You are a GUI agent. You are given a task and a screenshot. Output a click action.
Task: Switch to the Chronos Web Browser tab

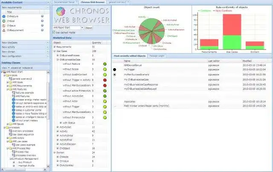click(93, 2)
